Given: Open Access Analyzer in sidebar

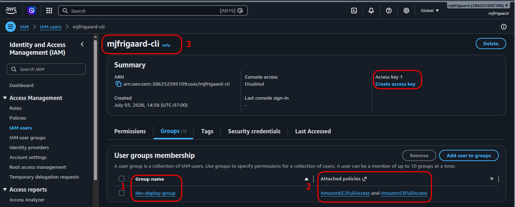Looking at the screenshot, I should pyautogui.click(x=27, y=200).
